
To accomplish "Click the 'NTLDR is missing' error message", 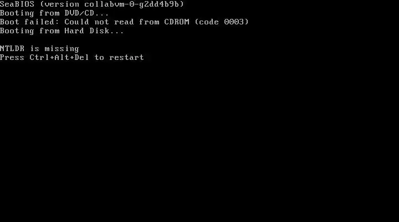I will (x=39, y=48).
